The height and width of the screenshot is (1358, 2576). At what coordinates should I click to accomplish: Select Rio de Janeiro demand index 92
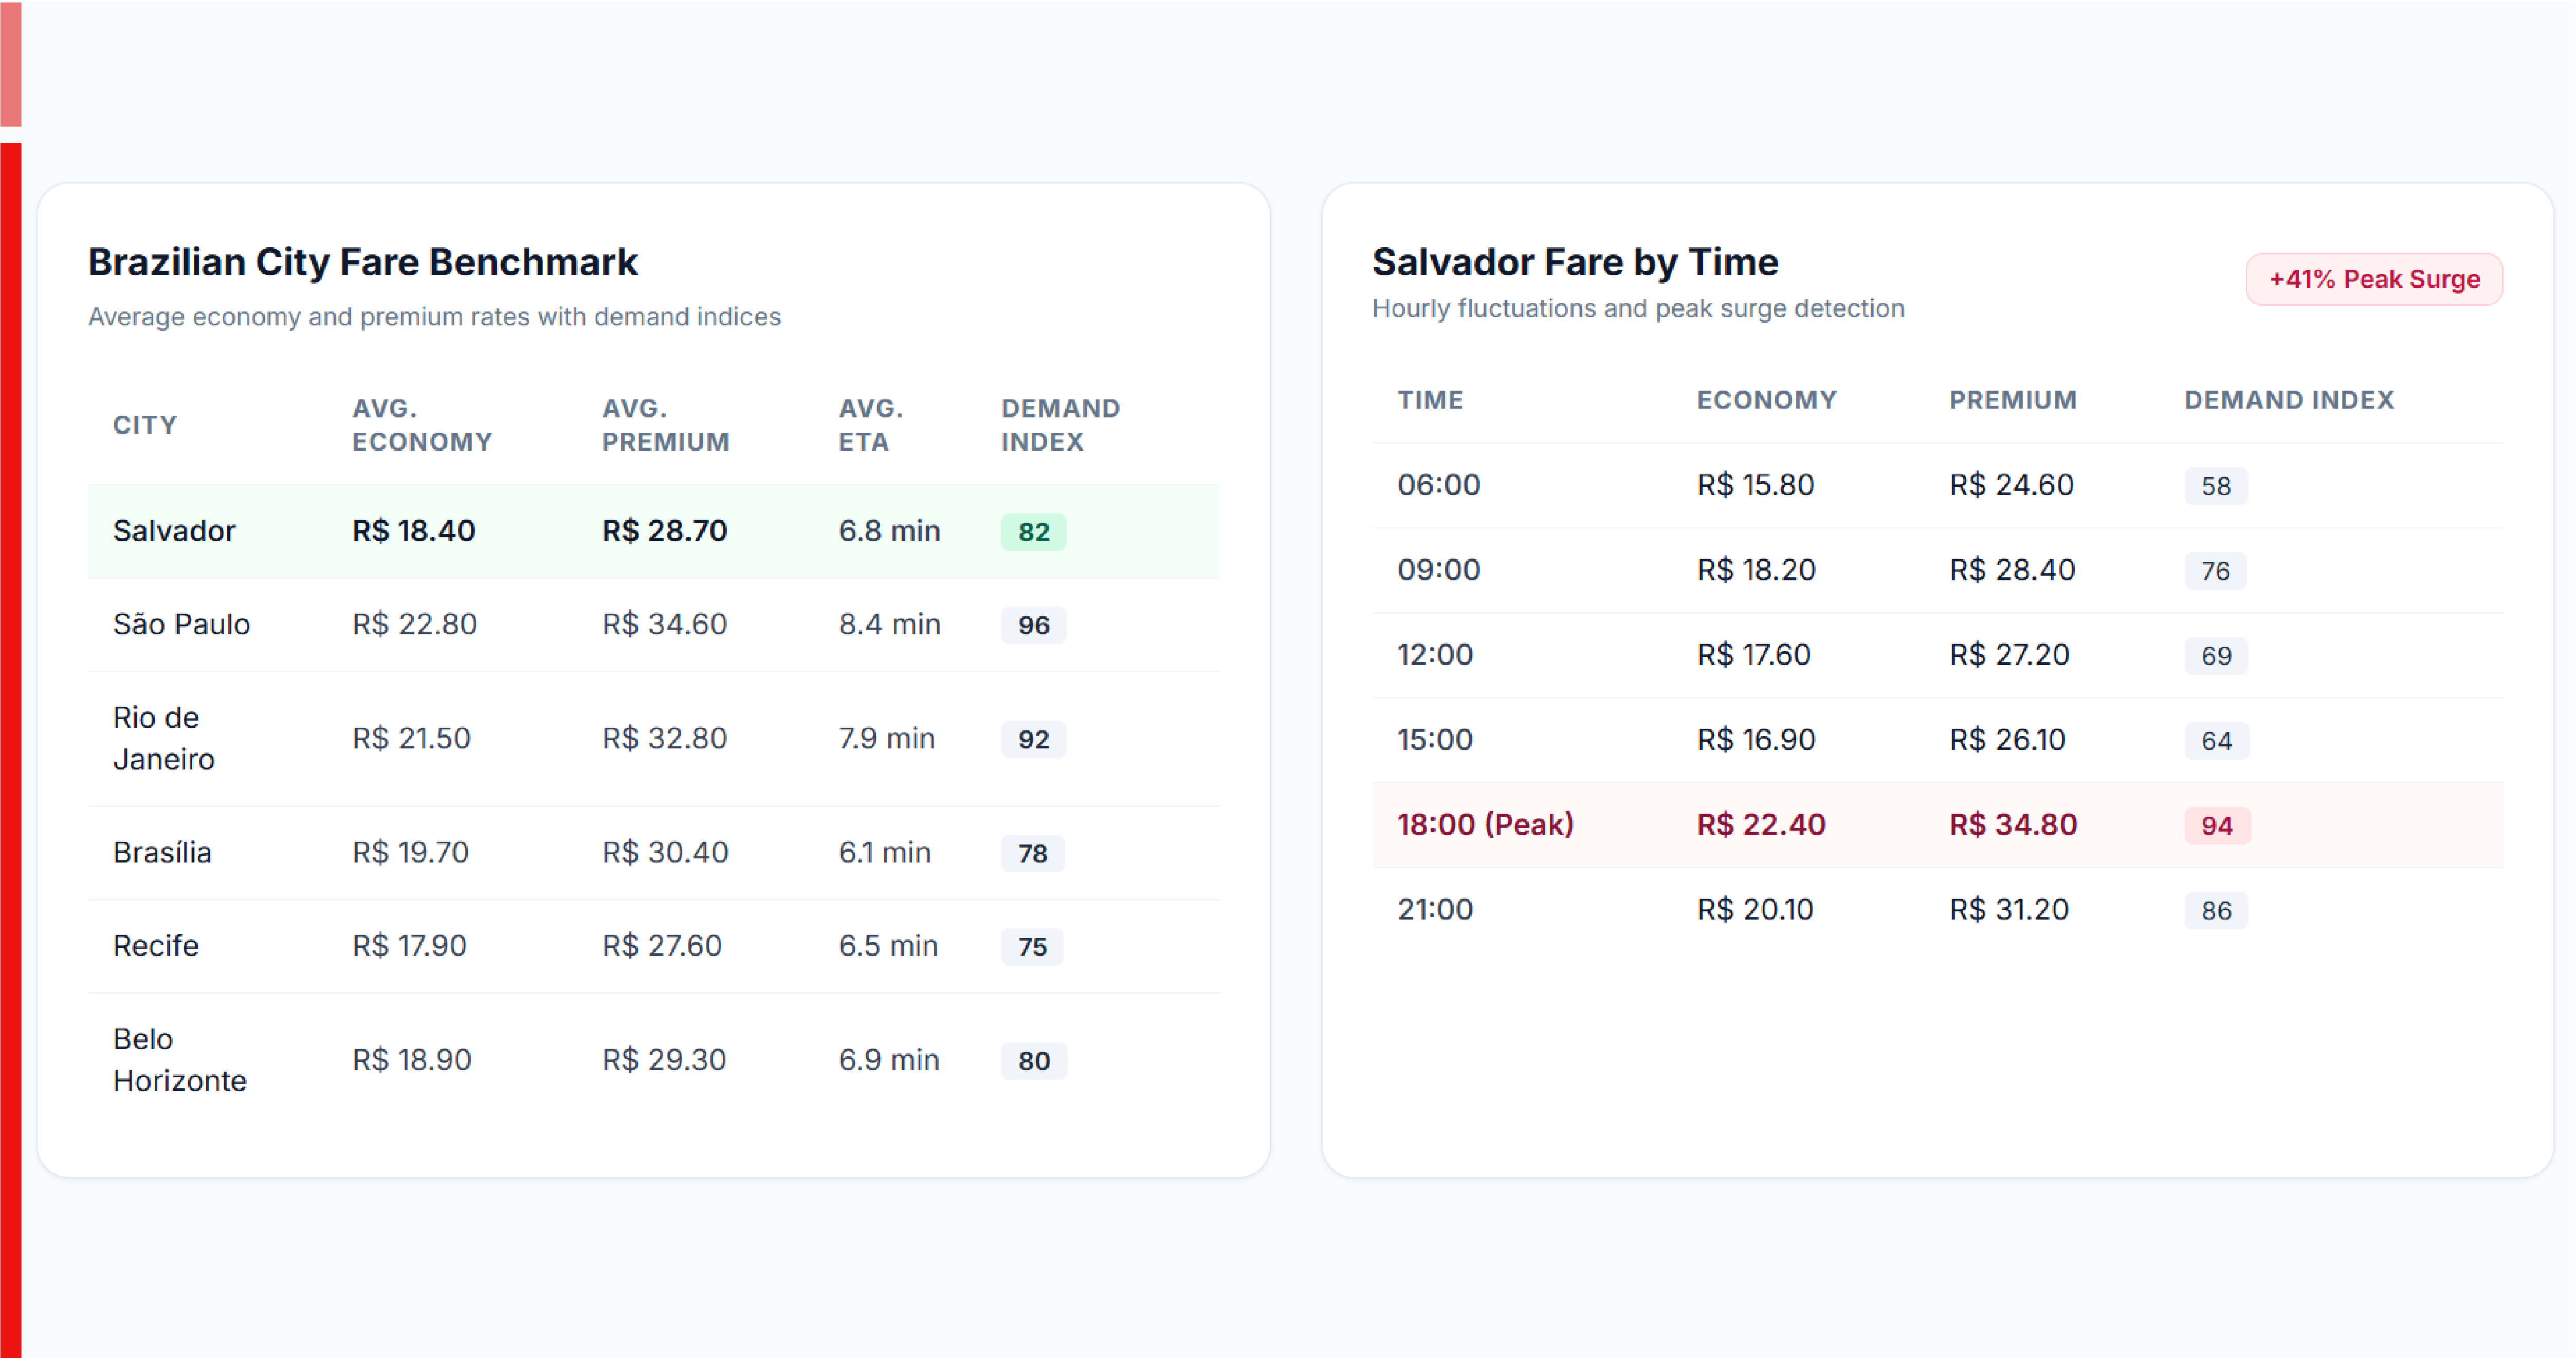(1033, 739)
